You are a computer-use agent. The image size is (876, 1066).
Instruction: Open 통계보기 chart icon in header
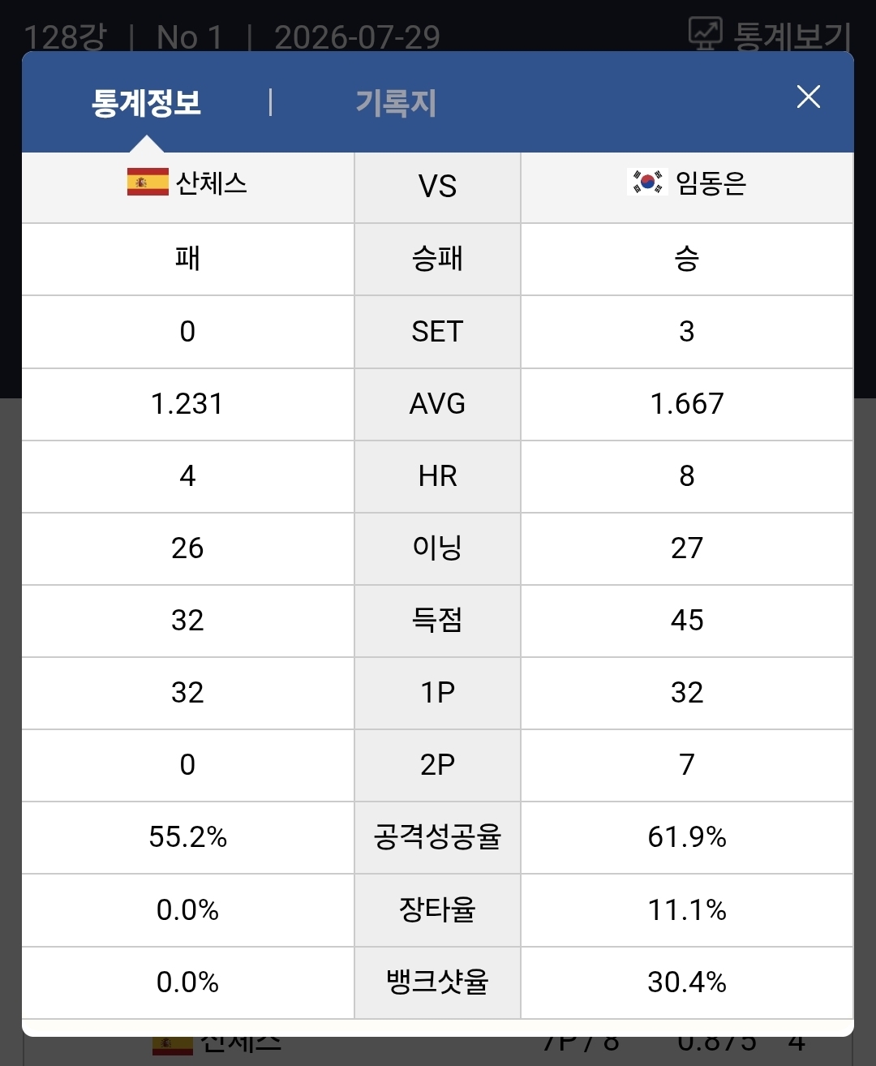click(x=705, y=33)
